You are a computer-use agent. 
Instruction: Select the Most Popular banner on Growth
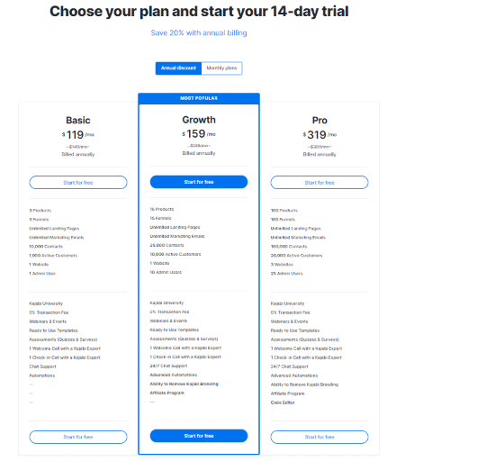click(x=199, y=98)
